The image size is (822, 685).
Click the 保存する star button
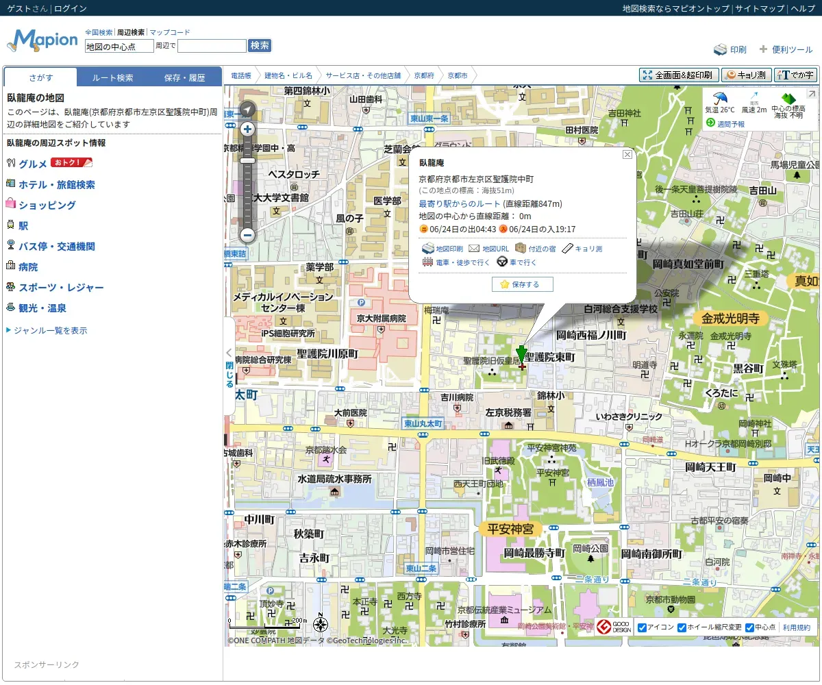coord(522,284)
